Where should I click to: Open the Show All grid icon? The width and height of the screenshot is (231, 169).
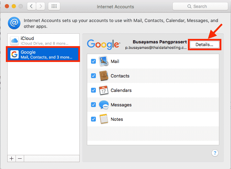point(54,6)
